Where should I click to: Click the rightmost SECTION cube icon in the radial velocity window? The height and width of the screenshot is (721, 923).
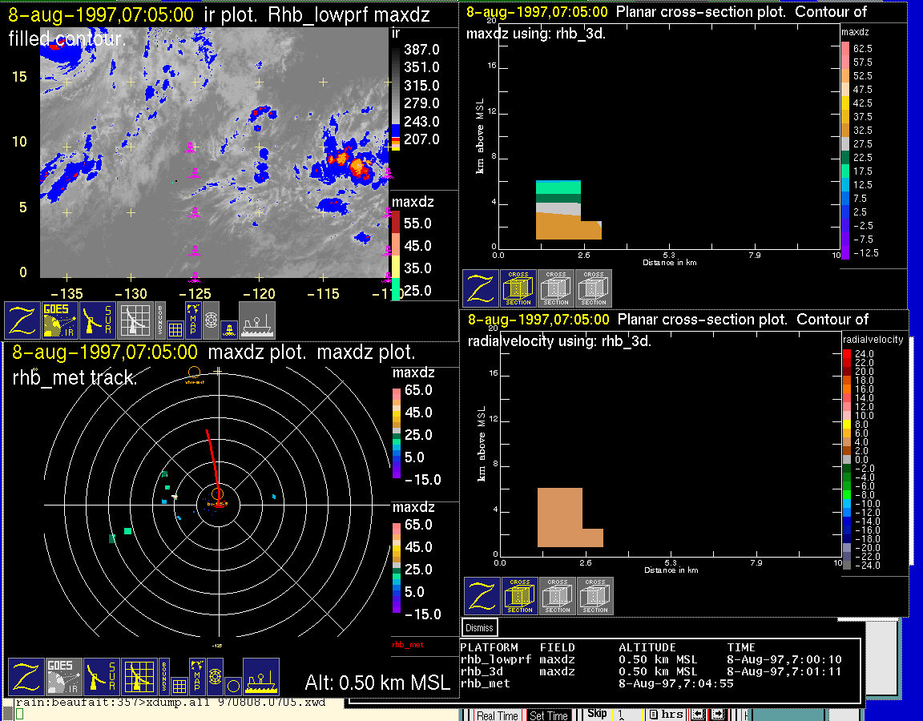click(x=595, y=596)
